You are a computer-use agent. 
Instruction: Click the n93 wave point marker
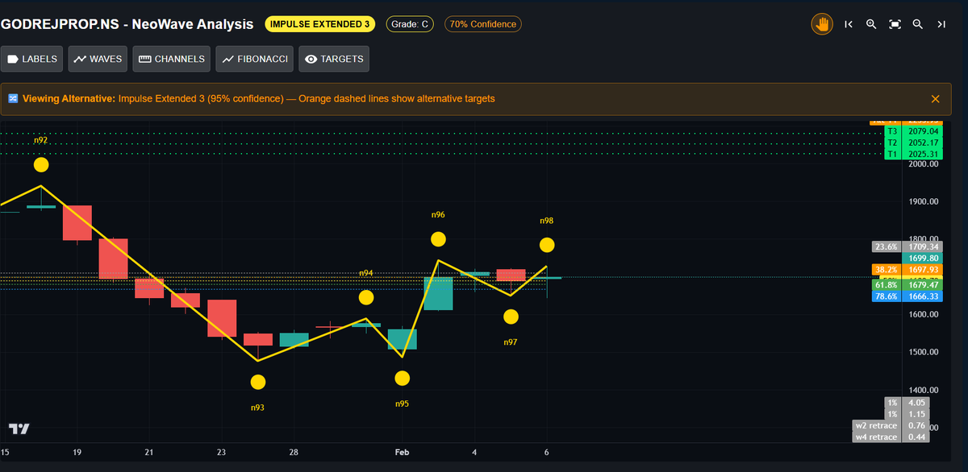click(258, 382)
